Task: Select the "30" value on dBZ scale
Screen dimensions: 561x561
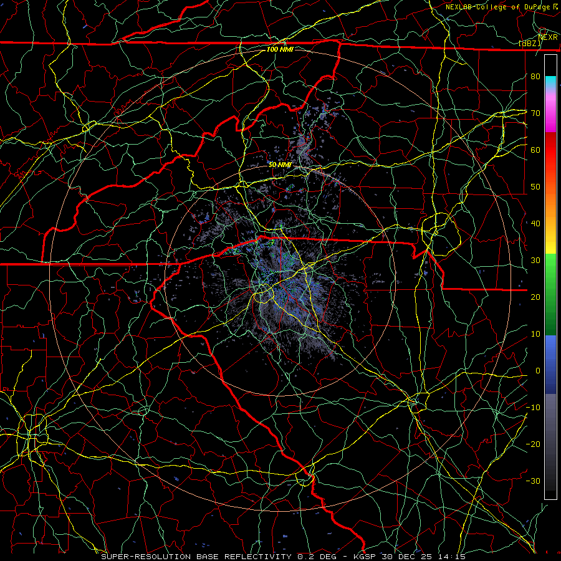Action: click(535, 261)
